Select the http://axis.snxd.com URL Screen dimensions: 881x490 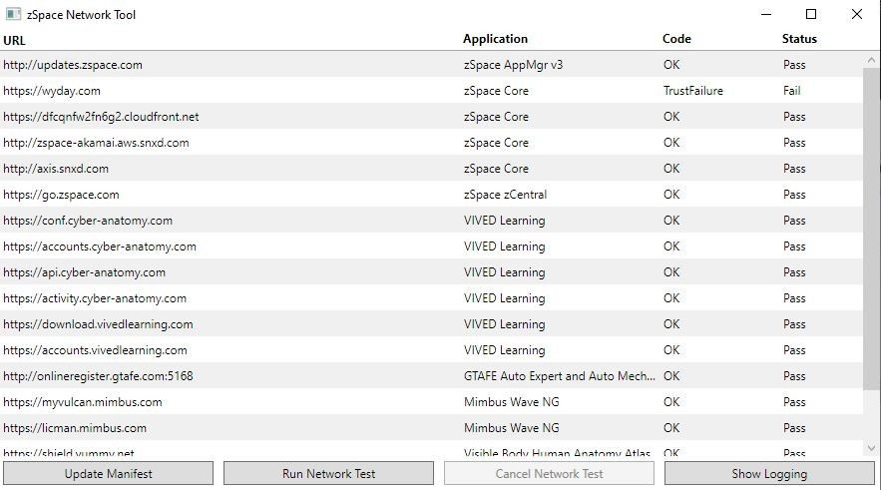click(56, 169)
